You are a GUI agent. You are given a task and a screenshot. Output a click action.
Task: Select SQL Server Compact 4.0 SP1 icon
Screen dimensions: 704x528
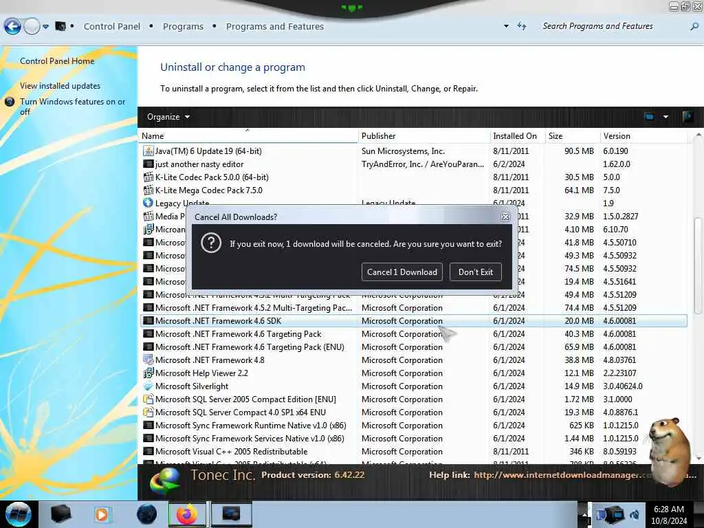tap(148, 412)
